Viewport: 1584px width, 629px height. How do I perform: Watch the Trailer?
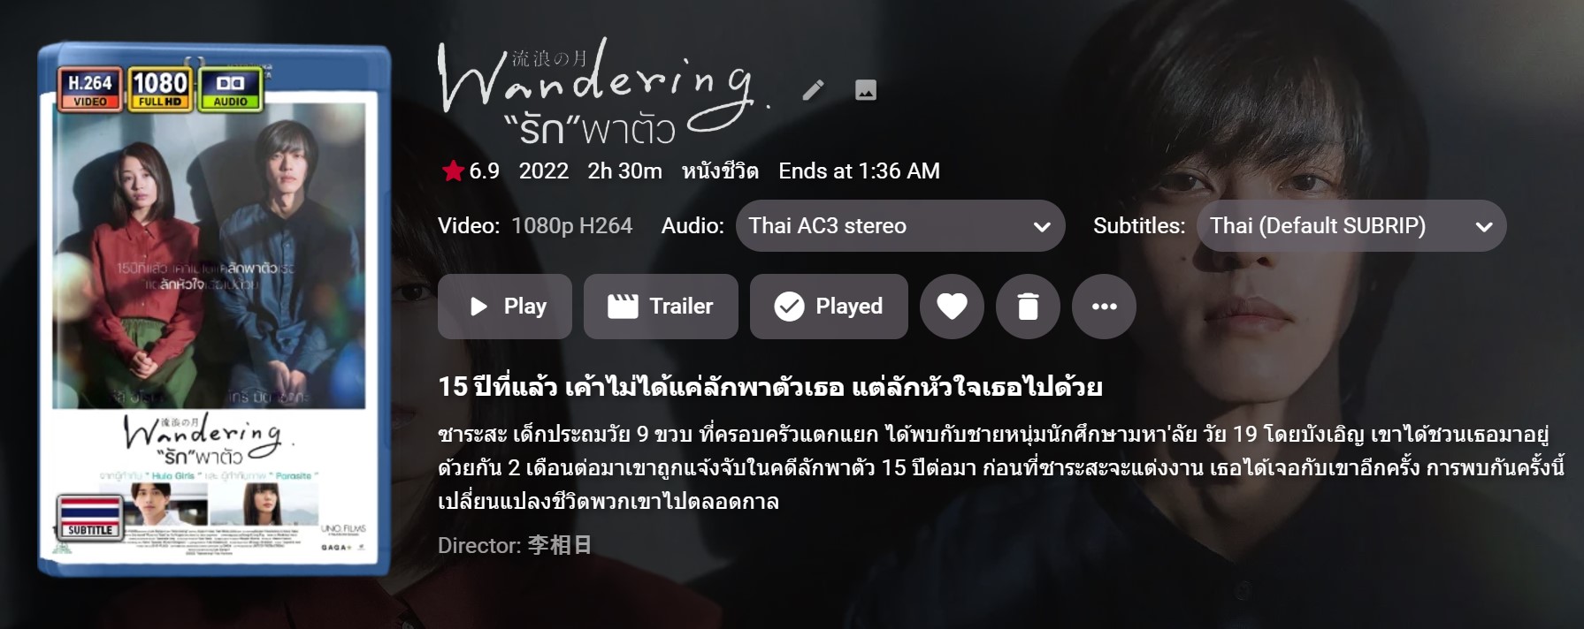[661, 307]
